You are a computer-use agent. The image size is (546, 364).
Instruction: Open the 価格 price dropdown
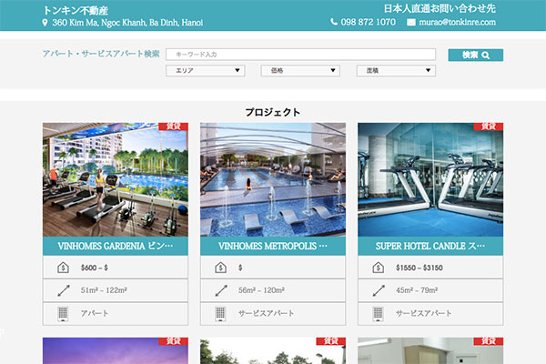[x=300, y=71]
